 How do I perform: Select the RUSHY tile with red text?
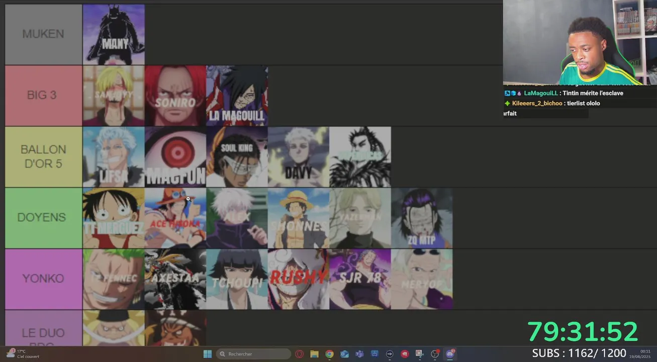[x=299, y=279]
